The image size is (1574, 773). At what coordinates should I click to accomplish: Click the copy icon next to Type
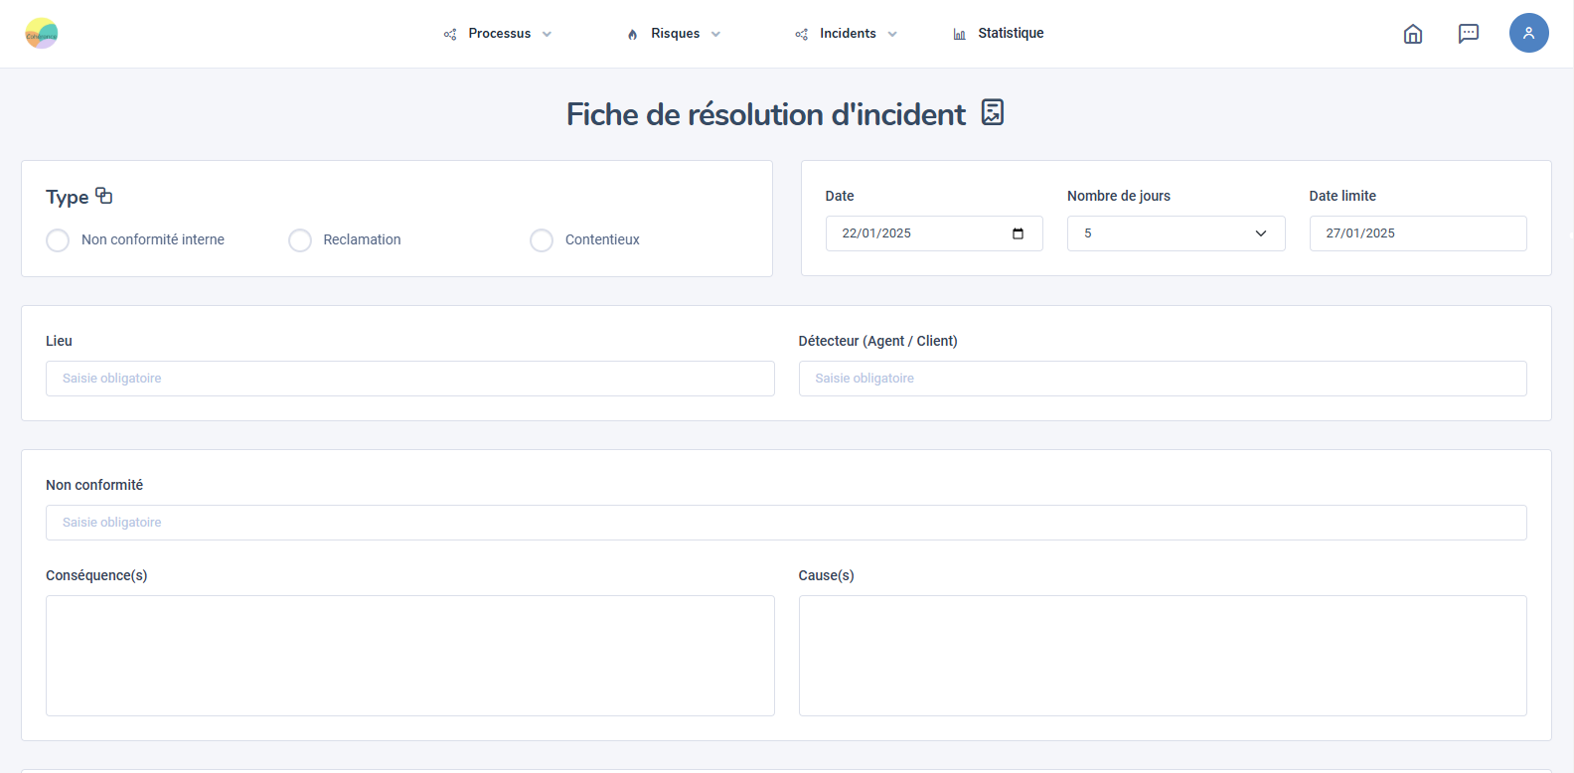click(x=104, y=196)
